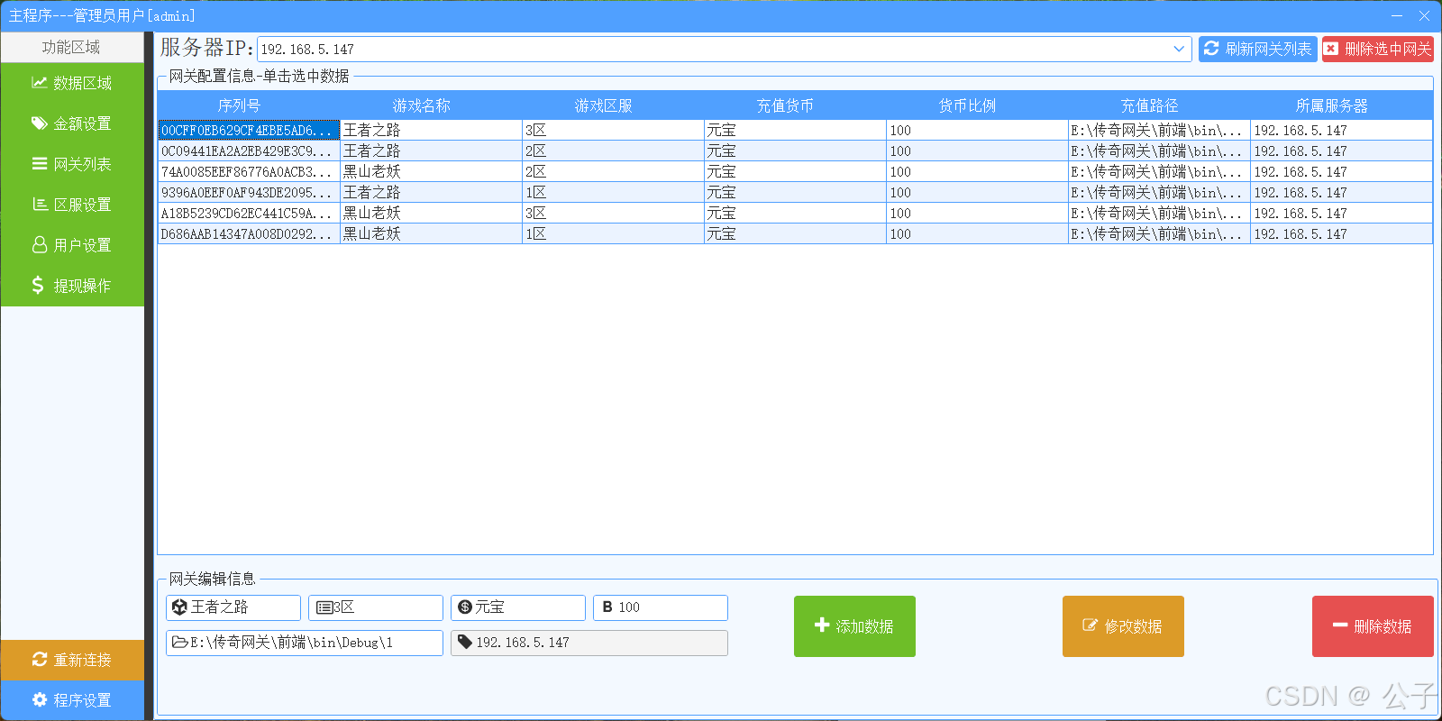The image size is (1442, 721).
Task: Click the list icon in zone field
Action: [324, 607]
